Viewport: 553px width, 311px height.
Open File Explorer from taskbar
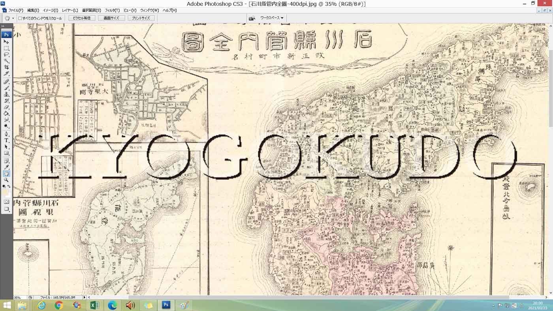pos(22,305)
